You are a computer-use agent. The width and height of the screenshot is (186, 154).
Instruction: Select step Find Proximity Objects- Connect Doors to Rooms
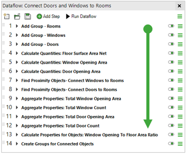[69, 90]
